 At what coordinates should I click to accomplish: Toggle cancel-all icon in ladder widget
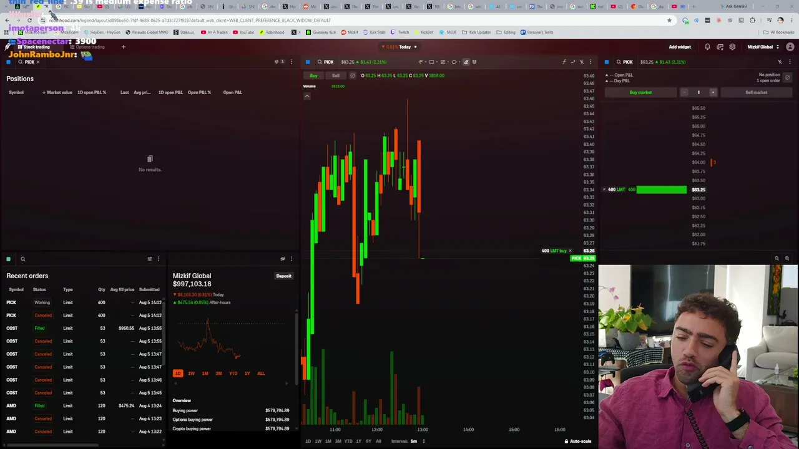tap(788, 78)
